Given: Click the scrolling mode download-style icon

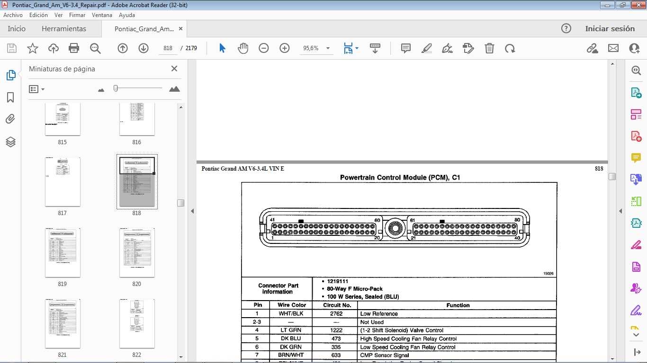Looking at the screenshot, I should pos(375,48).
